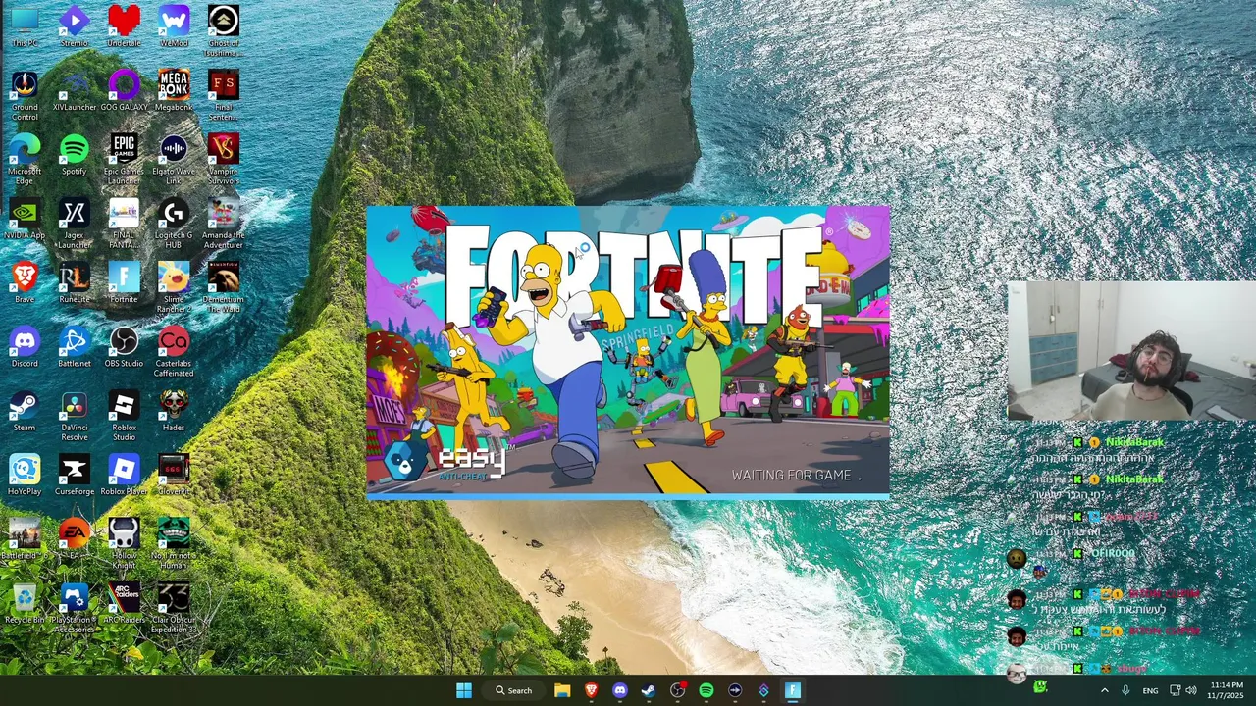Open Discord from the taskbar
Image resolution: width=1256 pixels, height=706 pixels.
click(619, 690)
